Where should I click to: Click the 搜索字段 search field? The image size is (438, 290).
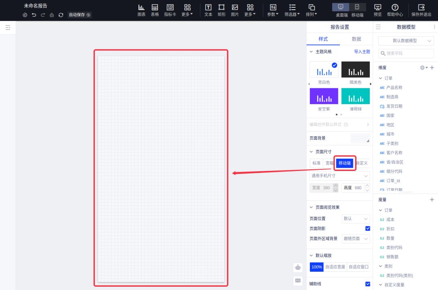[406, 53]
